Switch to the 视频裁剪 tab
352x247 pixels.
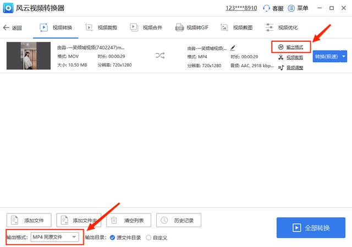tap(101, 28)
